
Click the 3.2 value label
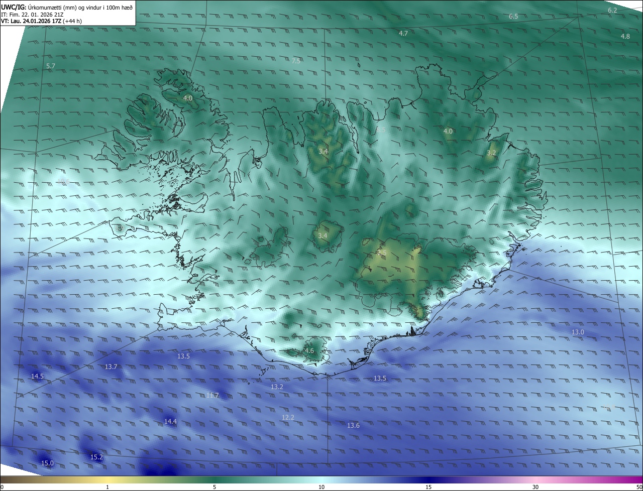coord(491,153)
